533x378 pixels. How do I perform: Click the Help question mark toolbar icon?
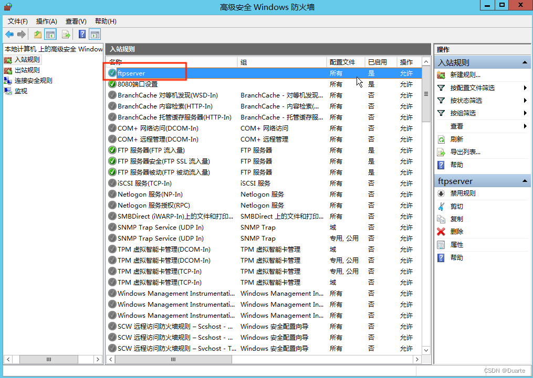point(82,34)
